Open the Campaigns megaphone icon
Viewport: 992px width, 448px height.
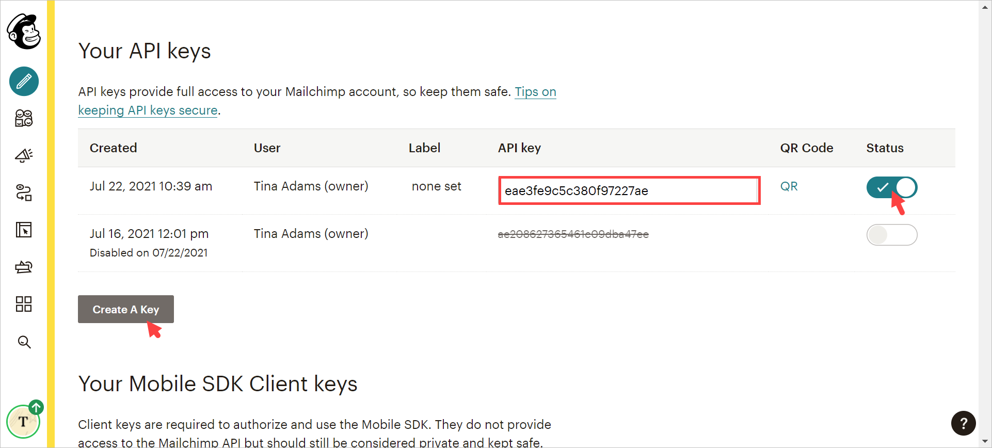point(24,155)
